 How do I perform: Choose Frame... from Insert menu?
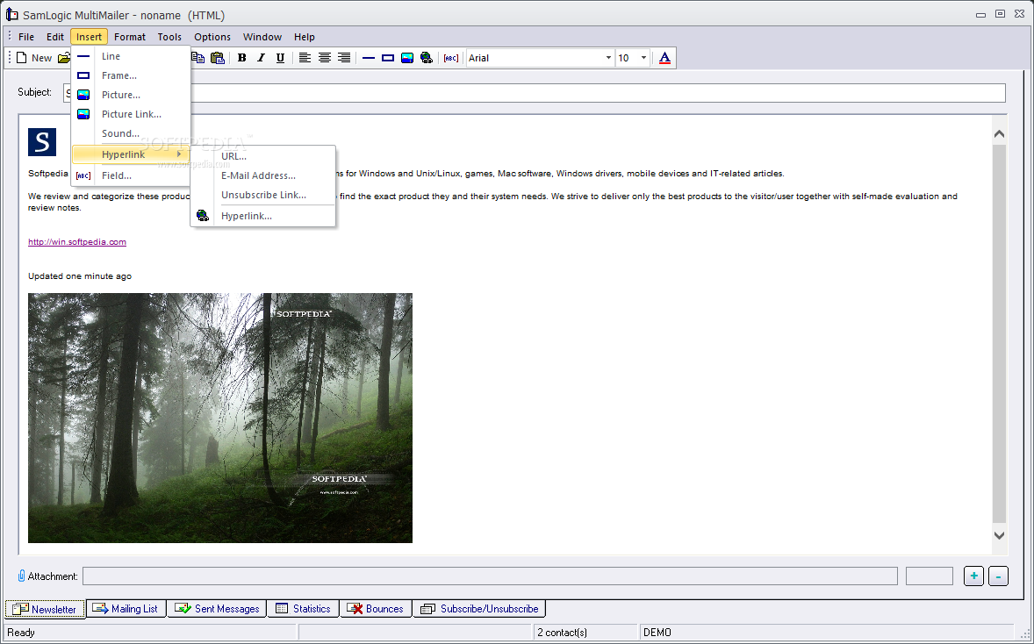point(131,75)
